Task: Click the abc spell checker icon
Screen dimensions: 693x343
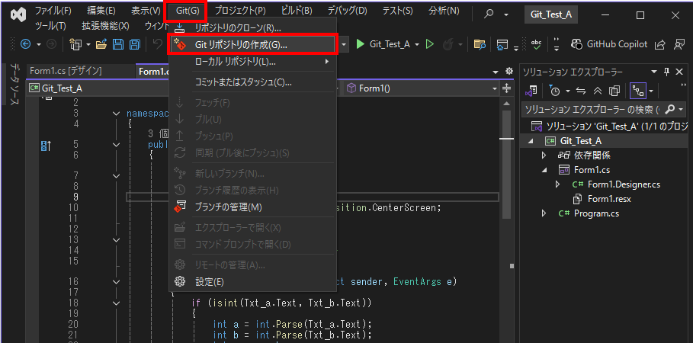Action: point(536,44)
